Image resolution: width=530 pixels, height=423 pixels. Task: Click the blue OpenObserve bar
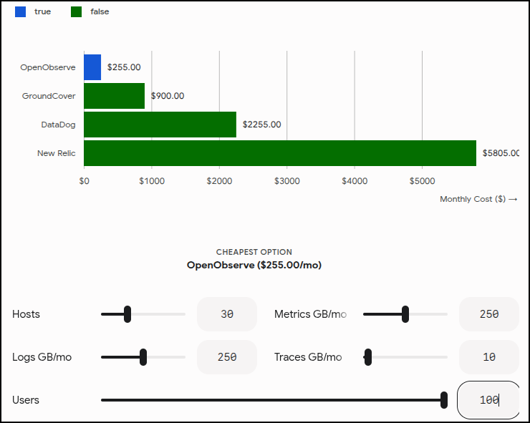point(92,67)
